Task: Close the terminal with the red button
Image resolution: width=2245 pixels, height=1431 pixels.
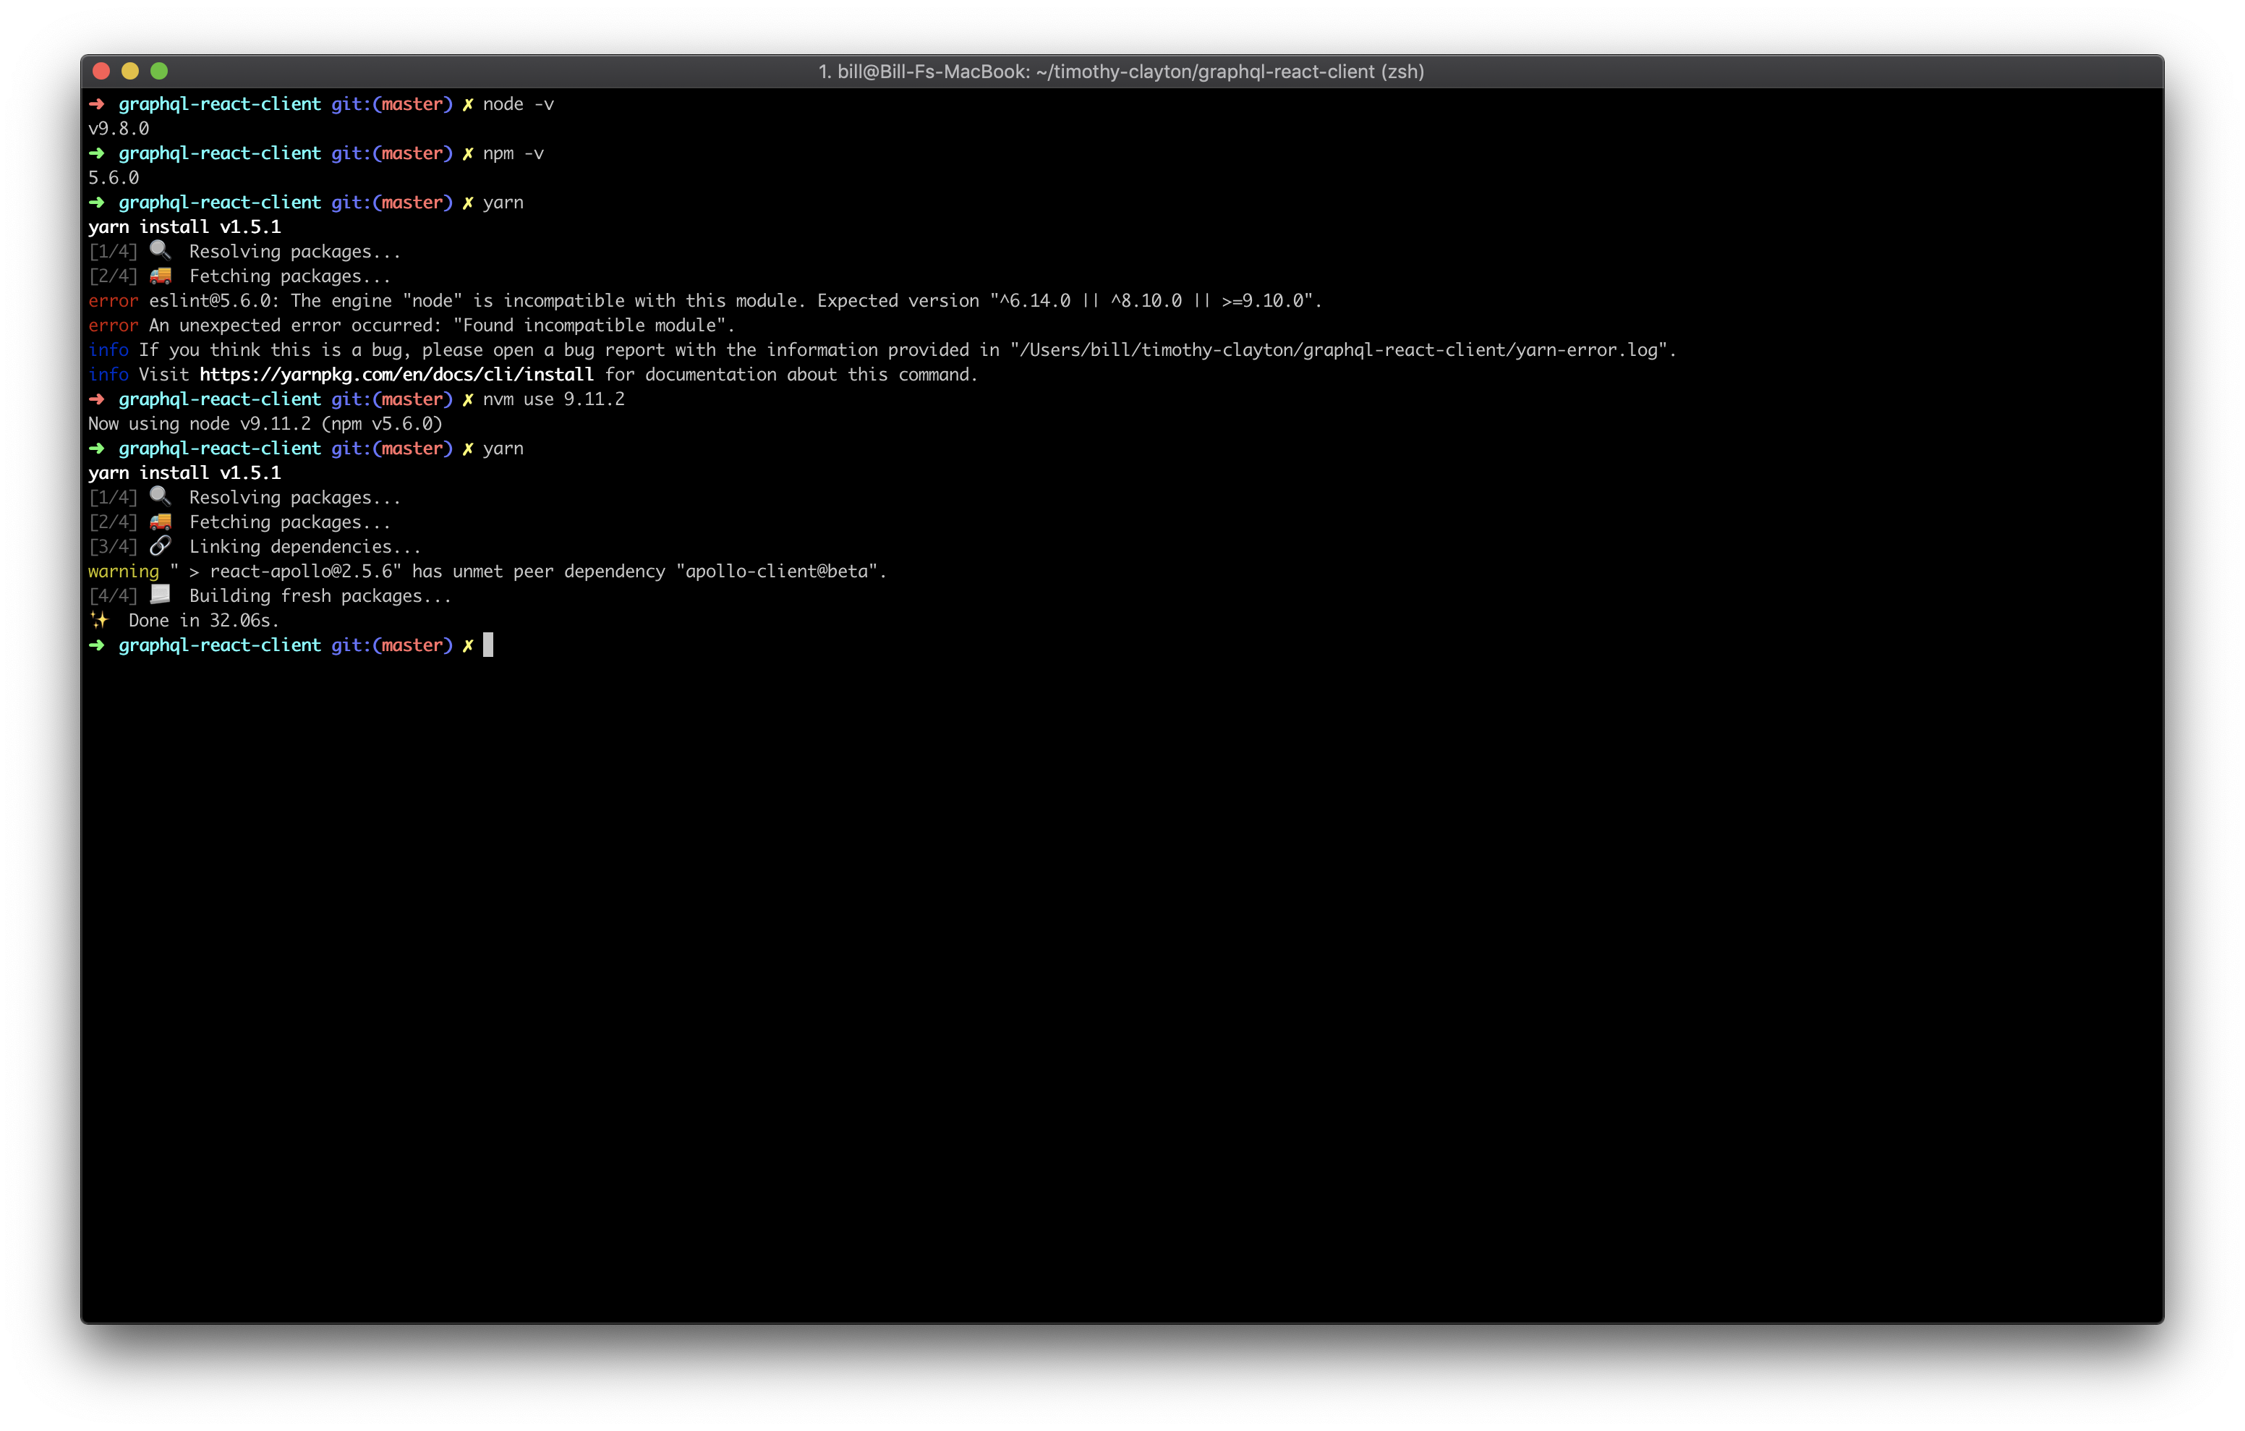Action: tap(102, 71)
